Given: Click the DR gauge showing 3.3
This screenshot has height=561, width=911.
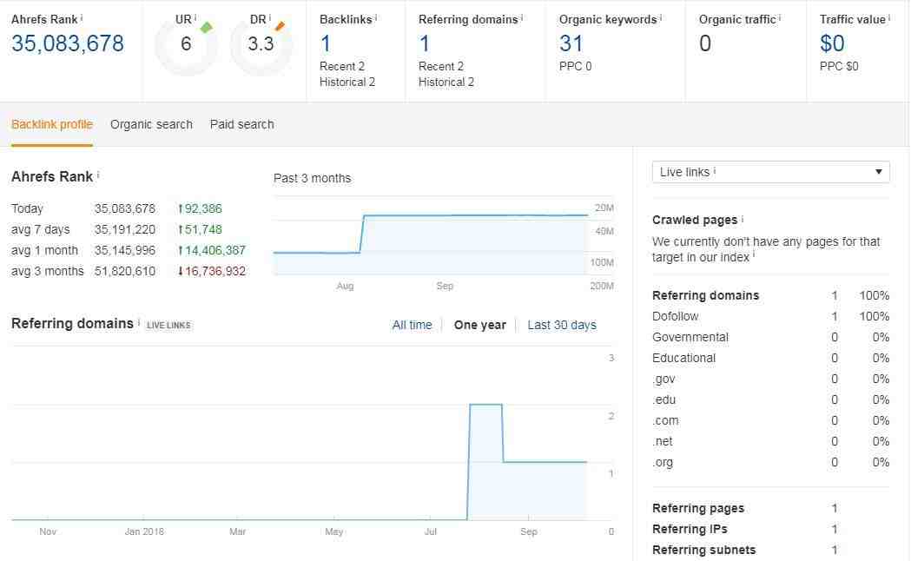Looking at the screenshot, I should [x=261, y=44].
